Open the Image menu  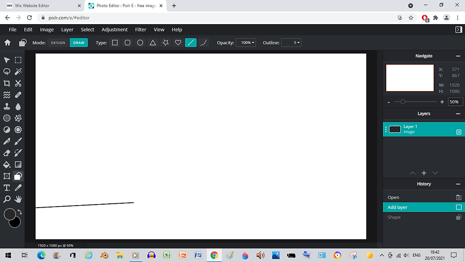coord(47,29)
